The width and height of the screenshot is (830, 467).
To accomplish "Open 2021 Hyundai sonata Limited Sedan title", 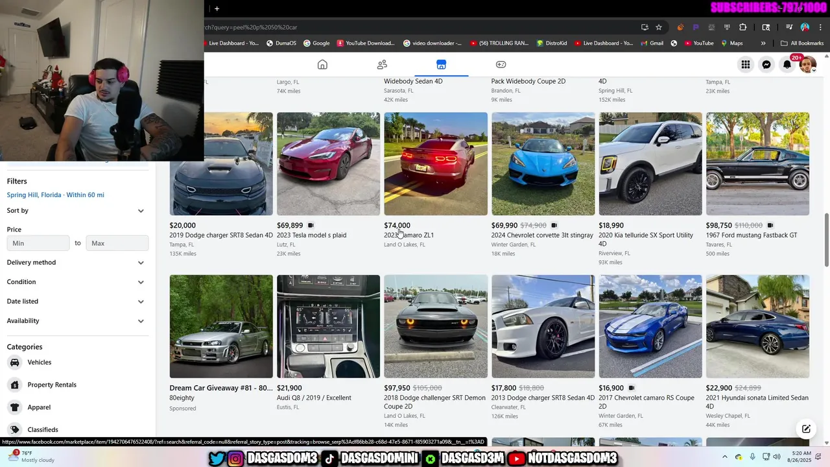I will click(757, 402).
